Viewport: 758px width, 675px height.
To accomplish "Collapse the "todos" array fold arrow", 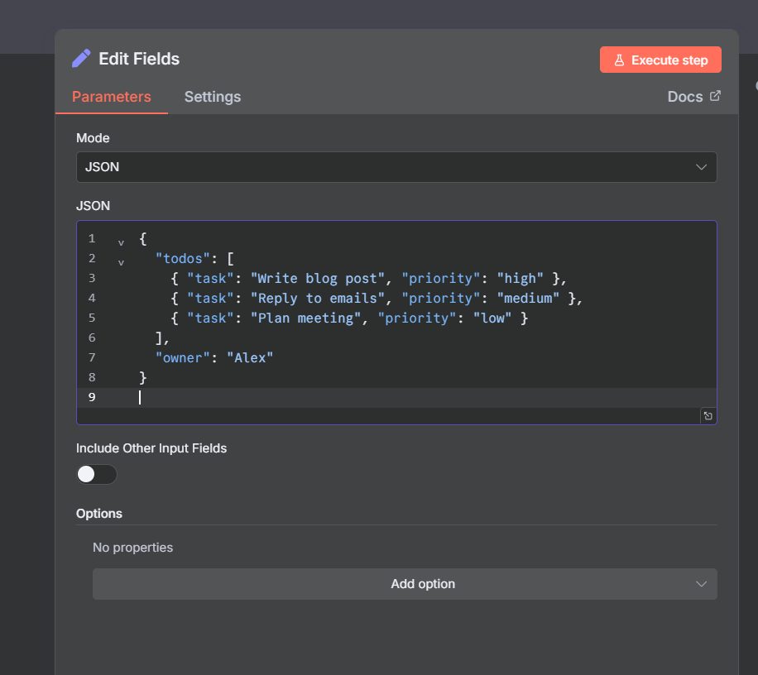I will point(121,261).
